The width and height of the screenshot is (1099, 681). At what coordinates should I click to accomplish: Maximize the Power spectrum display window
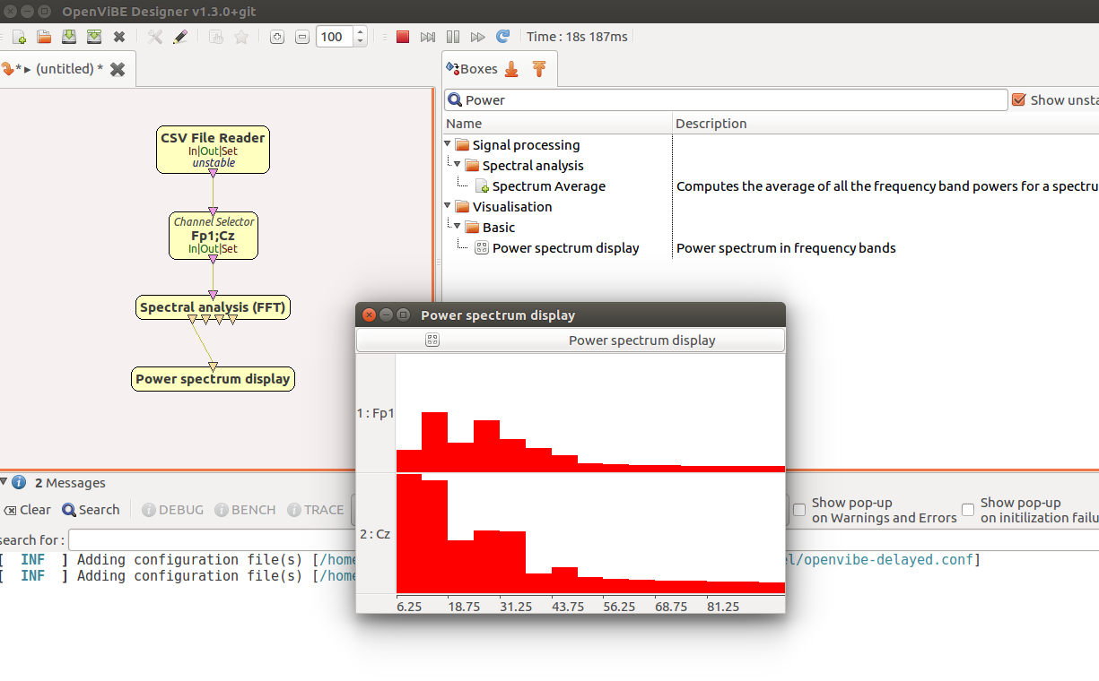pyautogui.click(x=403, y=315)
